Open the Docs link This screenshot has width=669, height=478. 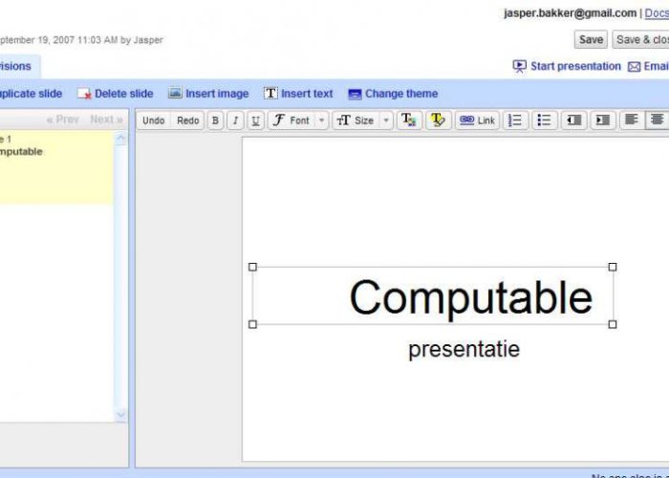click(657, 13)
